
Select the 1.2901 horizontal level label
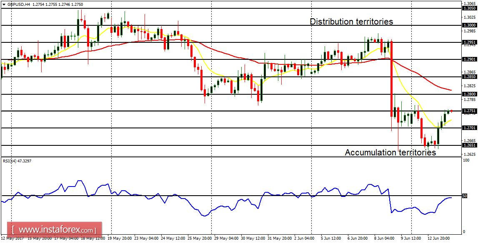tap(468, 59)
